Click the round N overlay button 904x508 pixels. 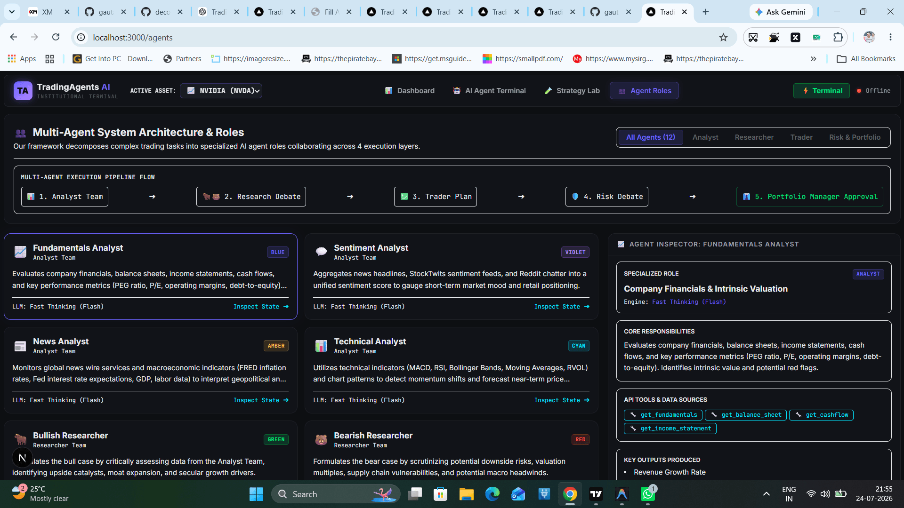coord(22,457)
